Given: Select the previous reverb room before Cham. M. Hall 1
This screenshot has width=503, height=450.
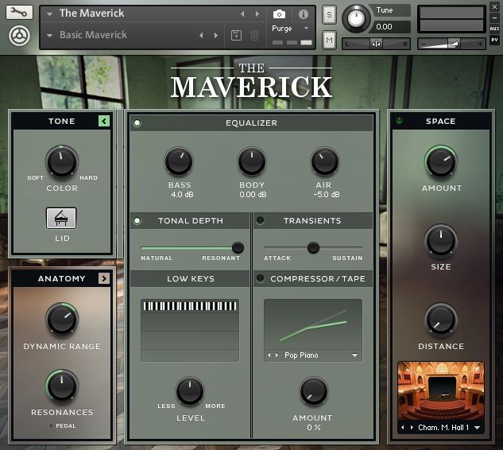Looking at the screenshot, I should (403, 428).
